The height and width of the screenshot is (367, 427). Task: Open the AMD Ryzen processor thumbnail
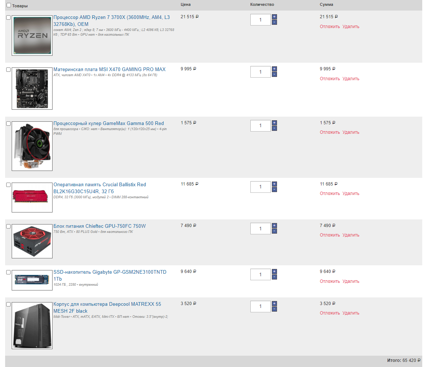[32, 35]
